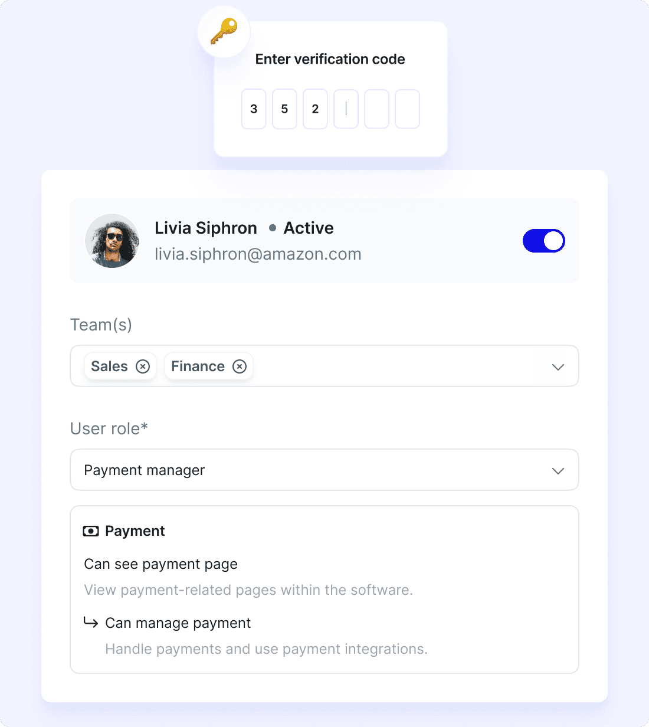The height and width of the screenshot is (727, 649).
Task: Click the livia.siphron@amazon.com email
Action: click(x=258, y=254)
